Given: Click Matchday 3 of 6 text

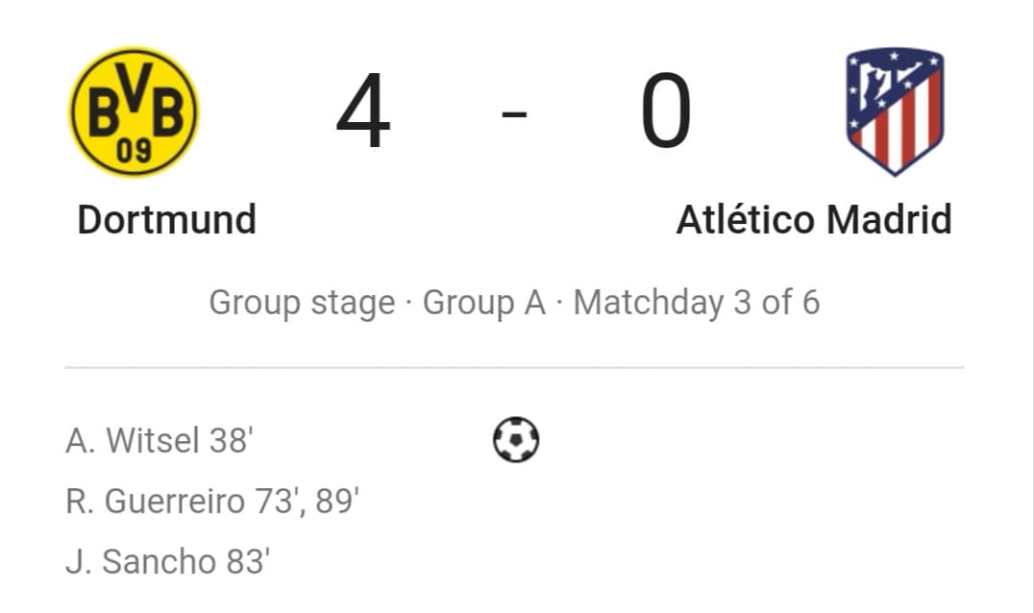Looking at the screenshot, I should 697,304.
